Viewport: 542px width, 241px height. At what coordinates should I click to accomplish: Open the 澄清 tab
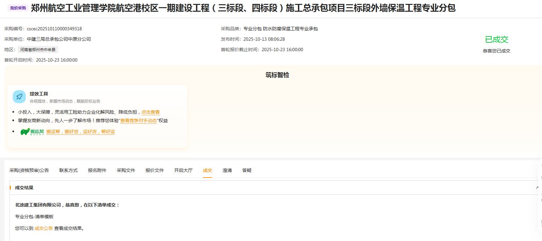pos(227,170)
